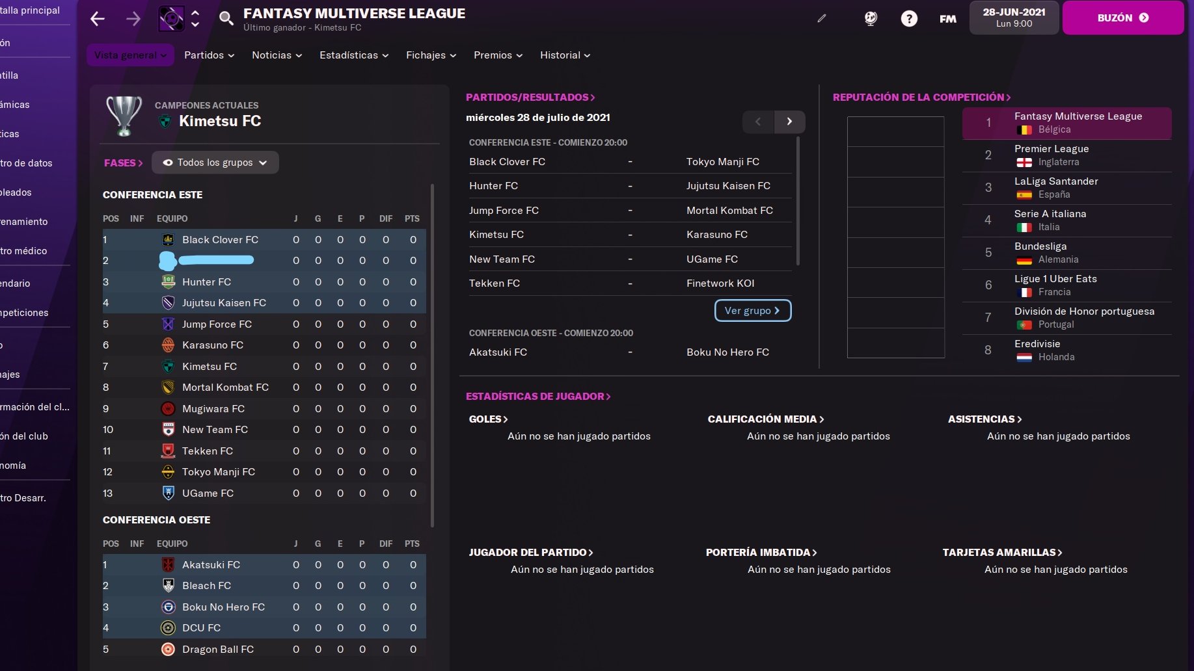This screenshot has width=1194, height=671.
Task: Expand the Fichajes menu
Action: 431,55
